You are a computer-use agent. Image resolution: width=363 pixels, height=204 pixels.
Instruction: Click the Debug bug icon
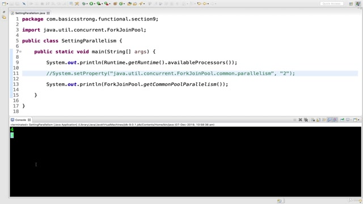83,4
